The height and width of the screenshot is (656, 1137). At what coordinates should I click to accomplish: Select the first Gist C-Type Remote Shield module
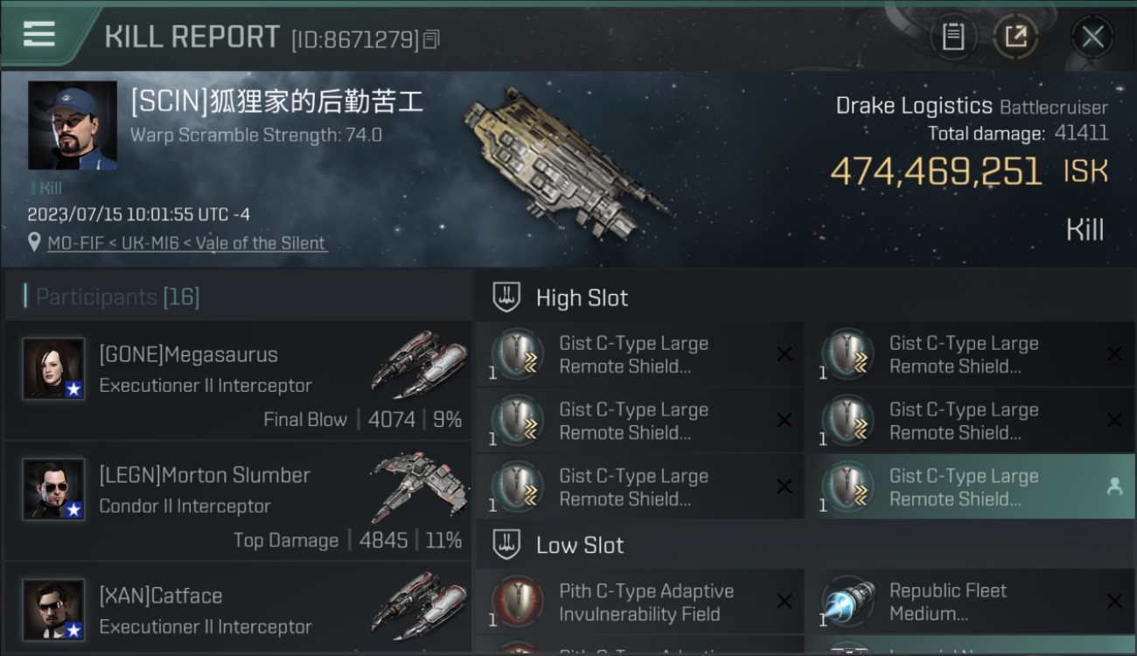pos(640,354)
